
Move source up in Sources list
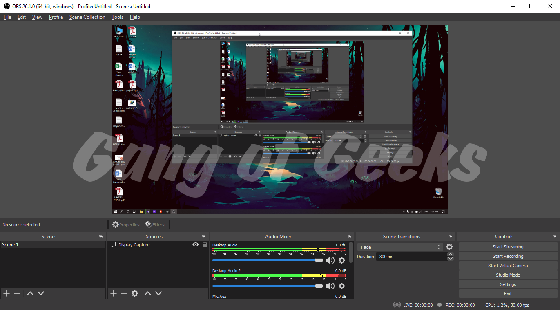[148, 293]
